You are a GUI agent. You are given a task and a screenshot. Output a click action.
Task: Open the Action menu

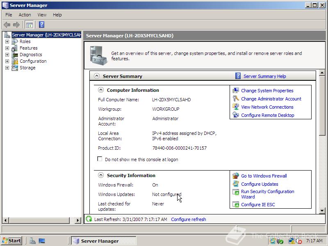click(x=25, y=15)
